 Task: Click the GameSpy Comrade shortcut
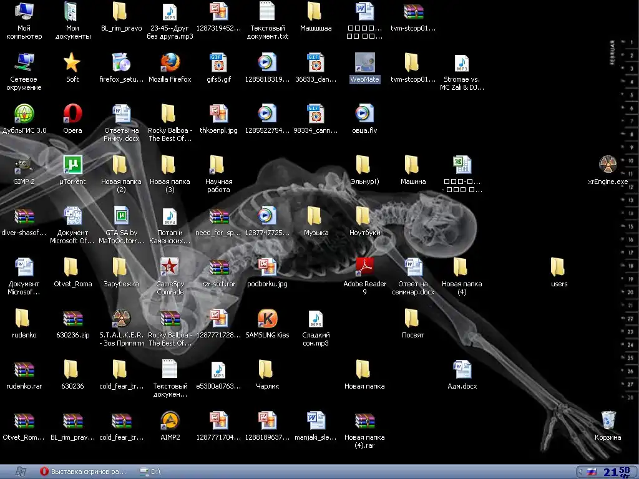tap(170, 268)
